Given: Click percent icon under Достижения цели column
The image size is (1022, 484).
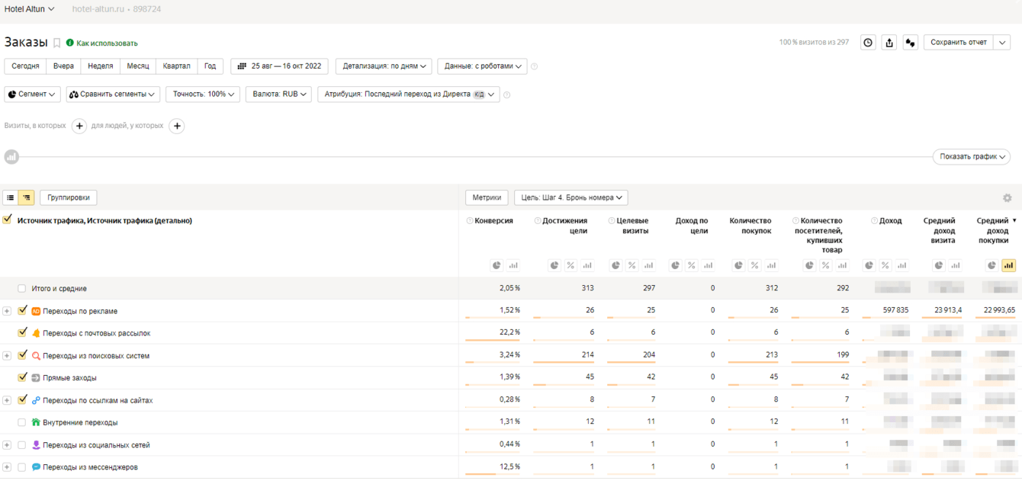Looking at the screenshot, I should 570,266.
